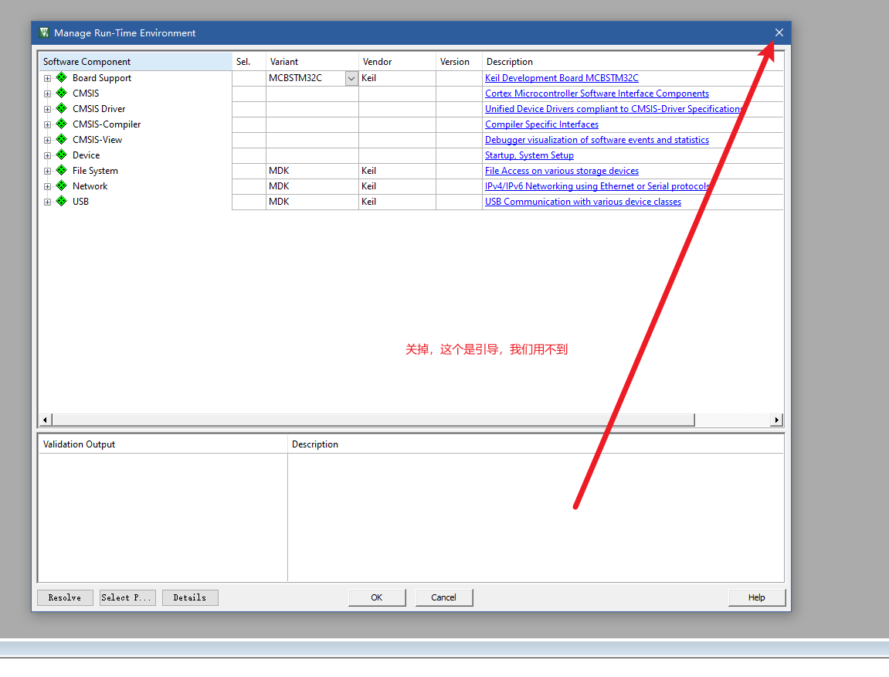Open the MCBSTM32C variant dropdown
This screenshot has width=889, height=677.
click(x=351, y=78)
